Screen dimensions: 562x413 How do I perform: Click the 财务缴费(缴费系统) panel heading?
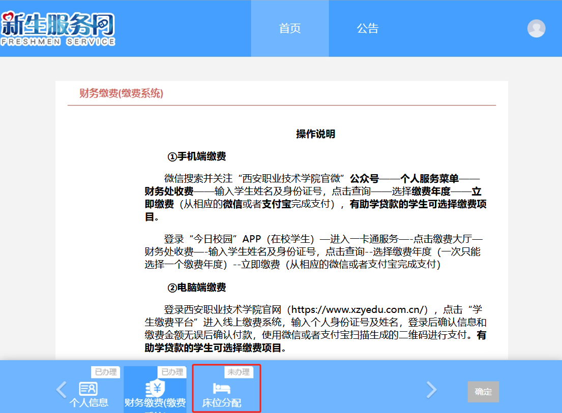(121, 93)
